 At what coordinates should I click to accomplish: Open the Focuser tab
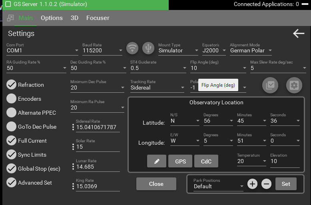click(98, 18)
